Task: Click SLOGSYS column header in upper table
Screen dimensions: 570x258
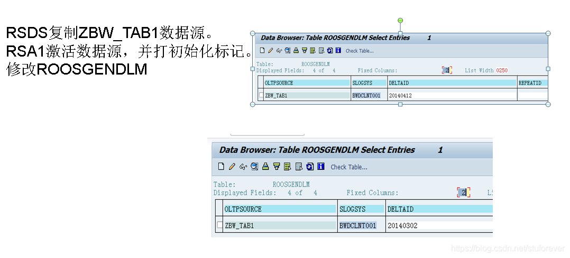Action: click(369, 83)
